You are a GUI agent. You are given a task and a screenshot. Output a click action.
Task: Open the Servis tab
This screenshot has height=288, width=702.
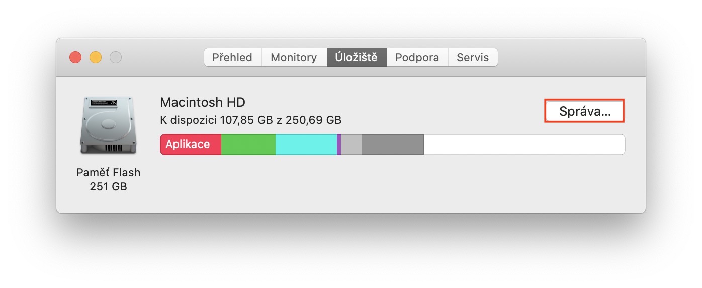tap(472, 57)
